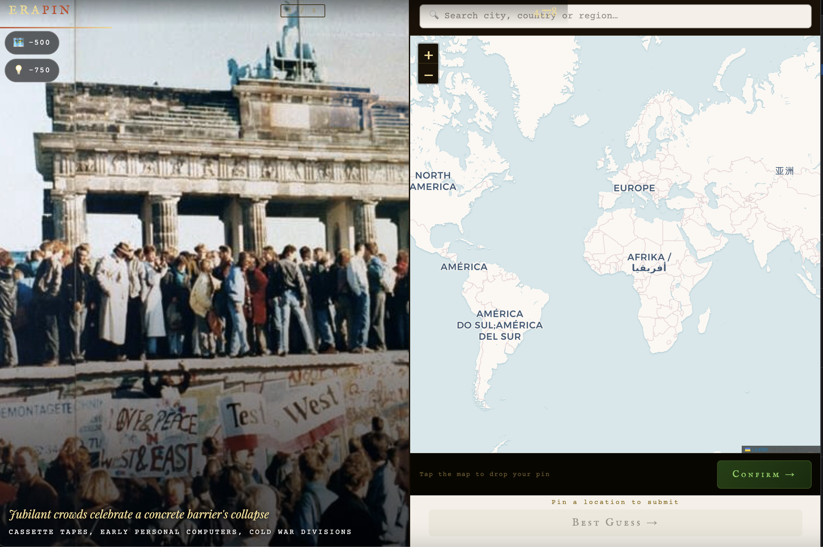The image size is (823, 547).
Task: Click the search city, country or region field
Action: tap(593, 15)
